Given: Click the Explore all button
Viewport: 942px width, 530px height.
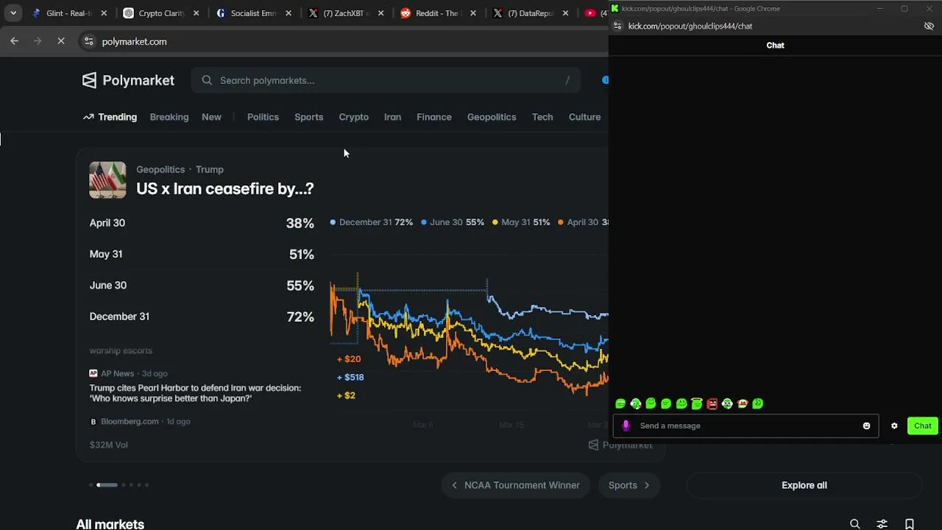Looking at the screenshot, I should 804,485.
